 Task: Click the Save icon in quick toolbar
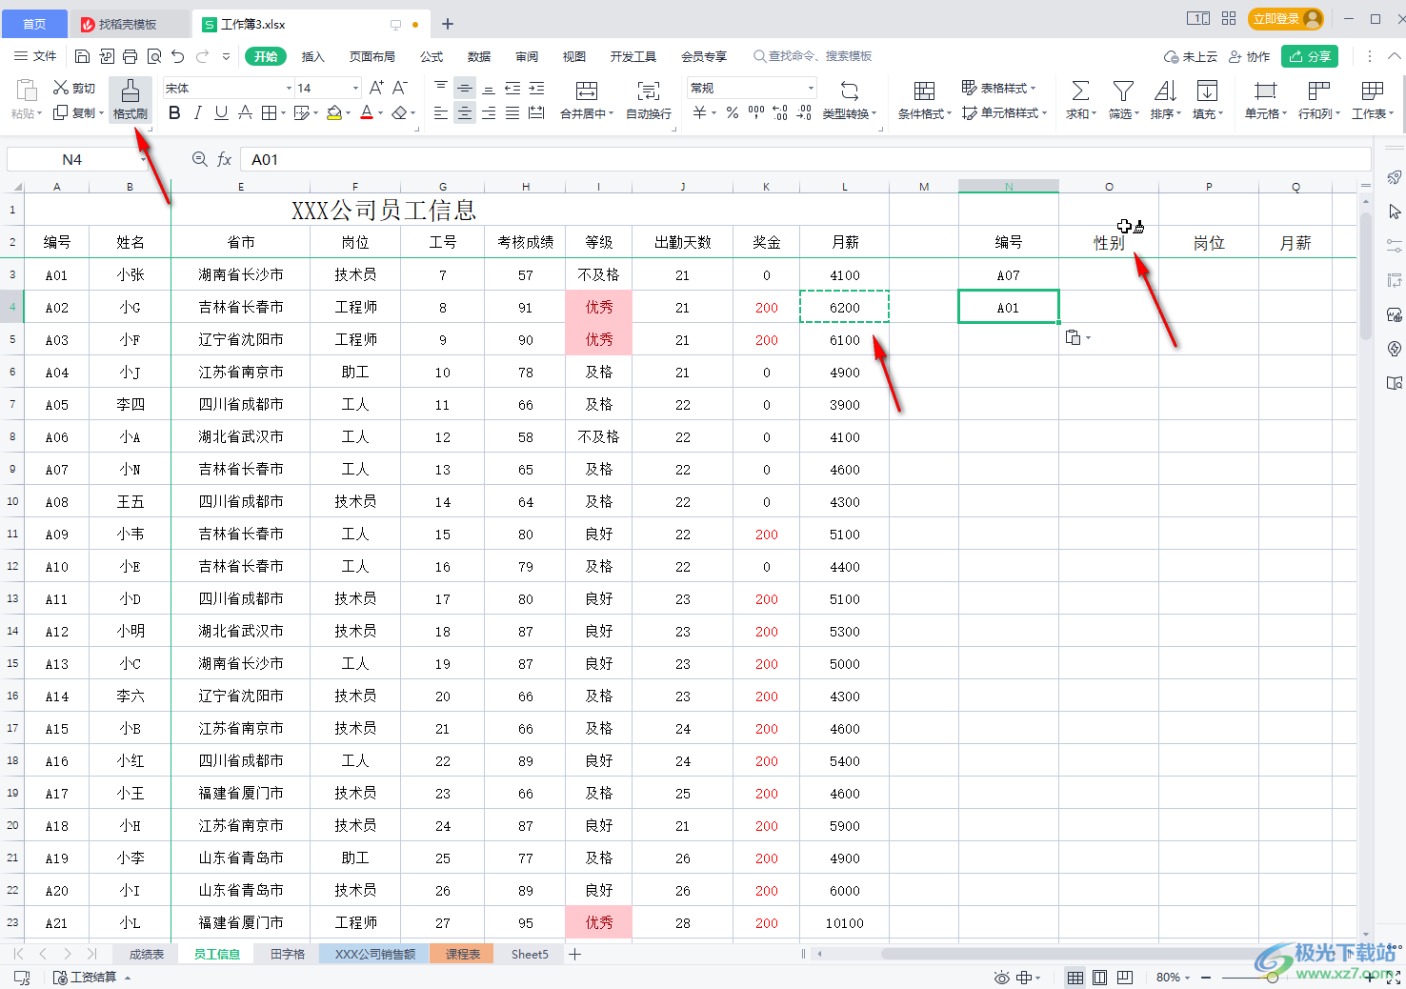coord(83,56)
